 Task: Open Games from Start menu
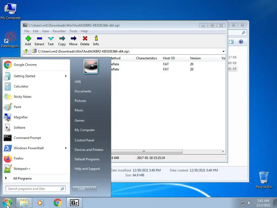click(80, 121)
